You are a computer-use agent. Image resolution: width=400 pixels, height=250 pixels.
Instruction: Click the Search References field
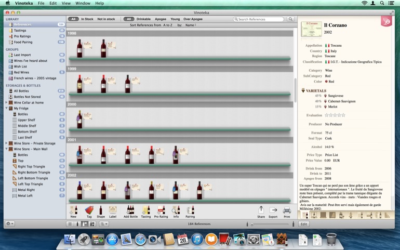[x=258, y=19]
